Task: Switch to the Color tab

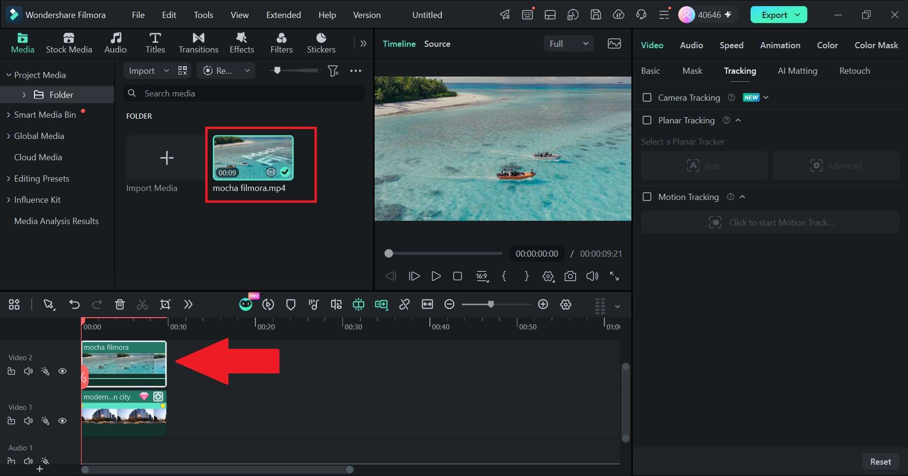Action: pyautogui.click(x=827, y=45)
